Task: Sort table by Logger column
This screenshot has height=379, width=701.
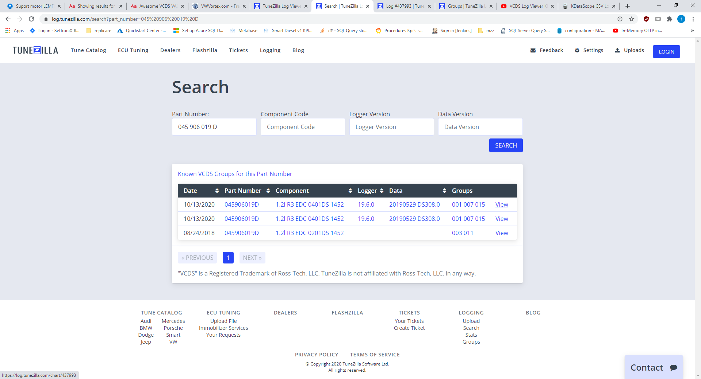Action: (382, 191)
